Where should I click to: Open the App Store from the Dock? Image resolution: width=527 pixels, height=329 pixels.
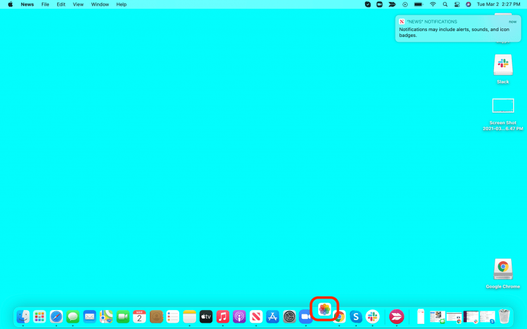[x=273, y=316]
